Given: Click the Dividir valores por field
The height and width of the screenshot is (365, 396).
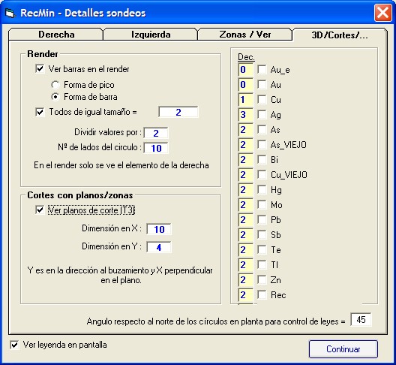Looking at the screenshot, I should (156, 133).
